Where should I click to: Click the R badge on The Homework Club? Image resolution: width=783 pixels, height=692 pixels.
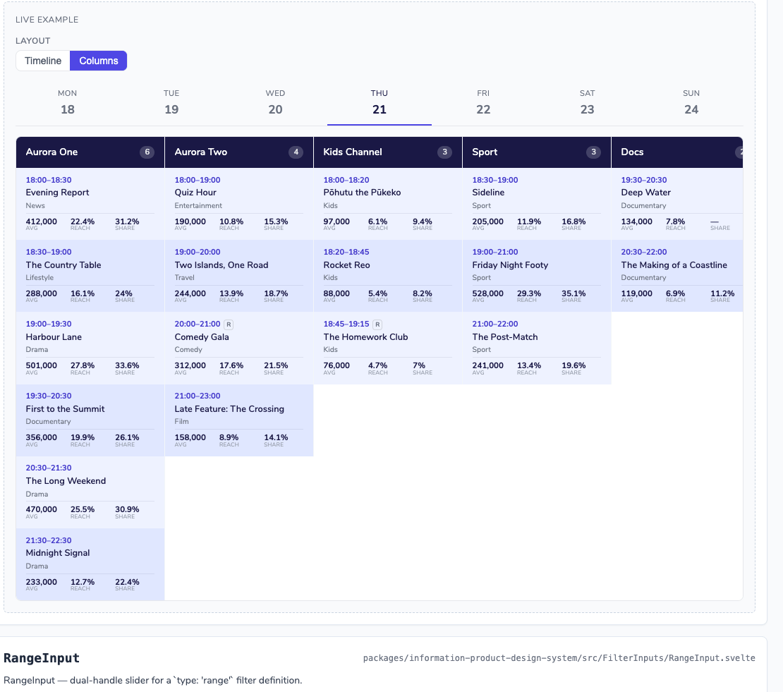tap(377, 324)
